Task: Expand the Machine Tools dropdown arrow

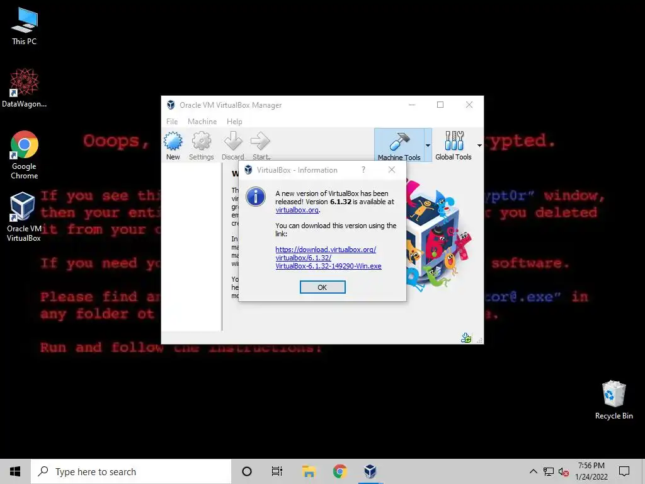Action: (428, 146)
